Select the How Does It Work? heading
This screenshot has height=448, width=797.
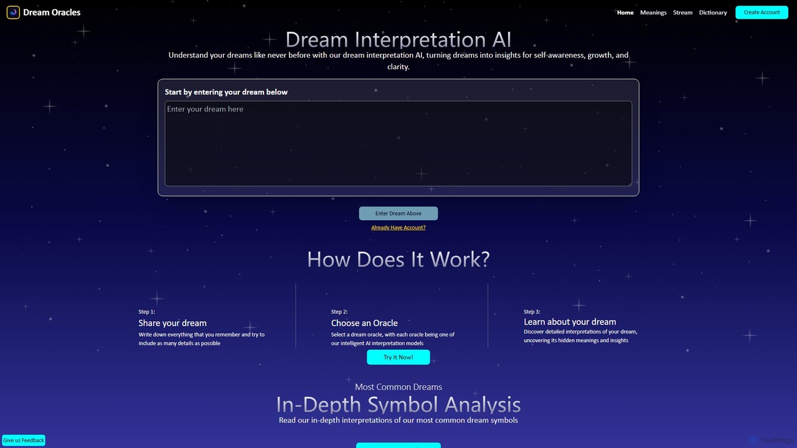coord(398,259)
